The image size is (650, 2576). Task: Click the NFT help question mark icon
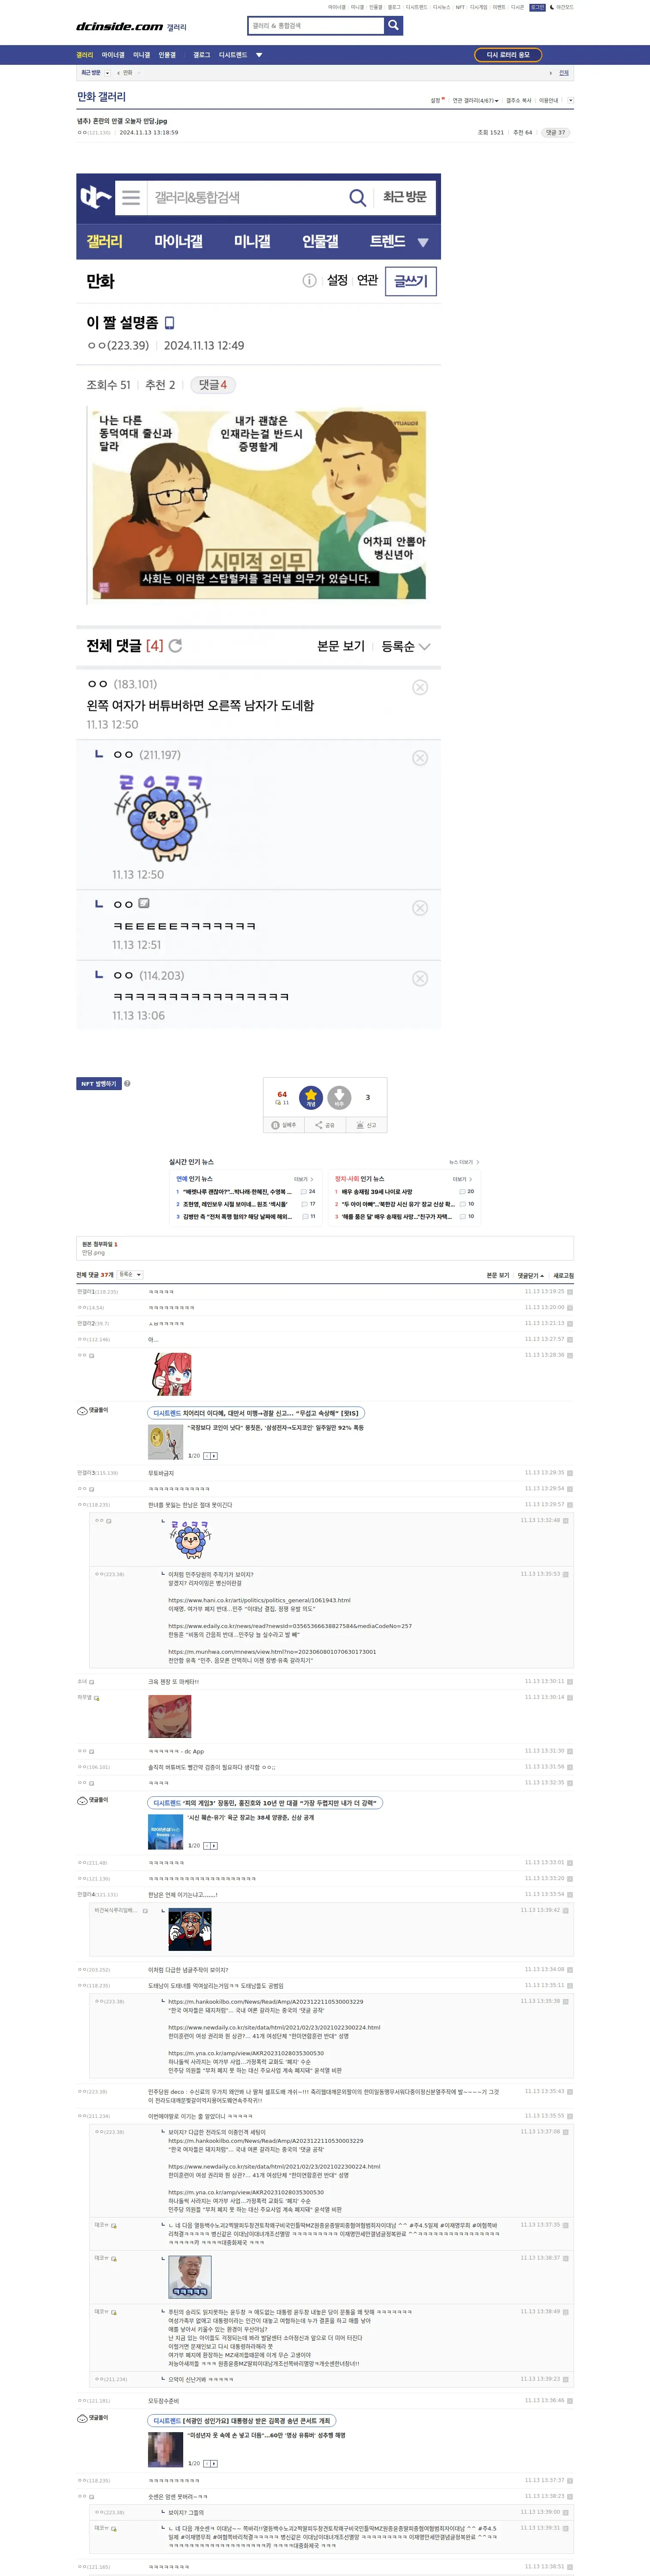click(127, 1083)
